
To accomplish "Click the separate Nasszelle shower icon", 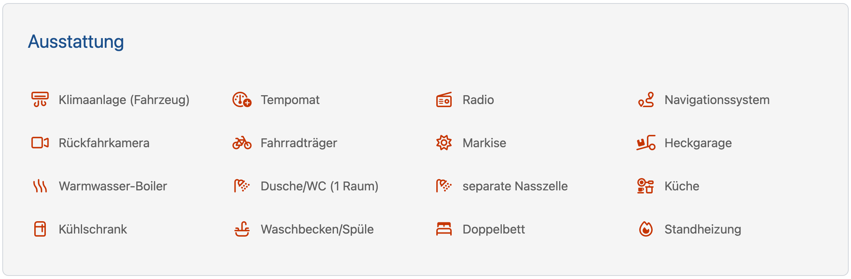I will point(444,186).
